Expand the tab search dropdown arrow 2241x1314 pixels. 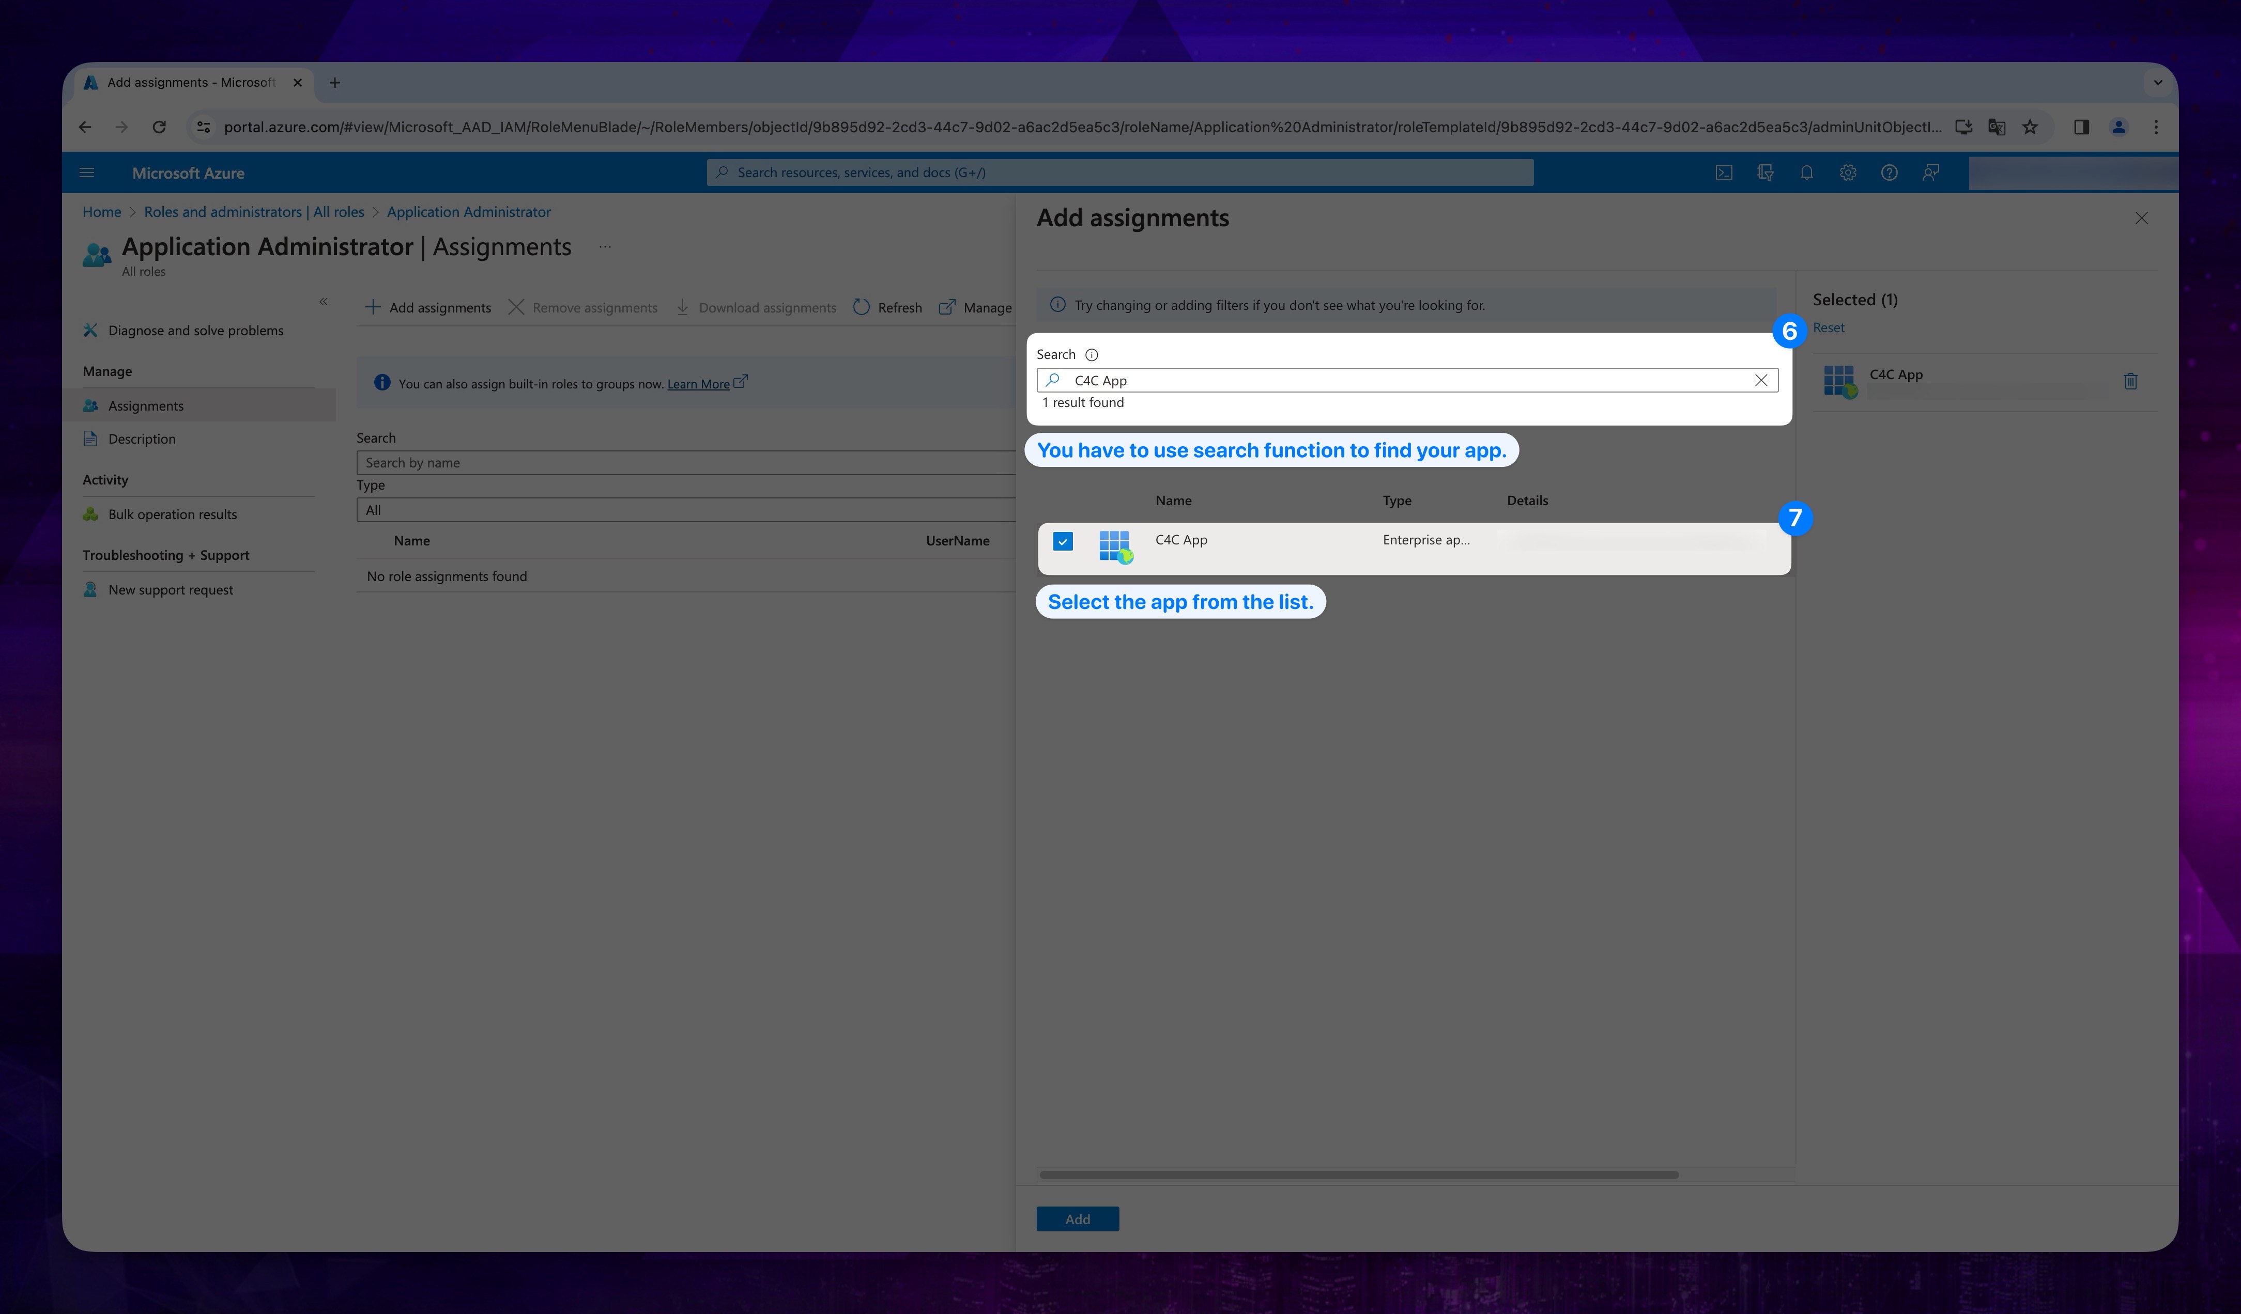[x=2157, y=83]
